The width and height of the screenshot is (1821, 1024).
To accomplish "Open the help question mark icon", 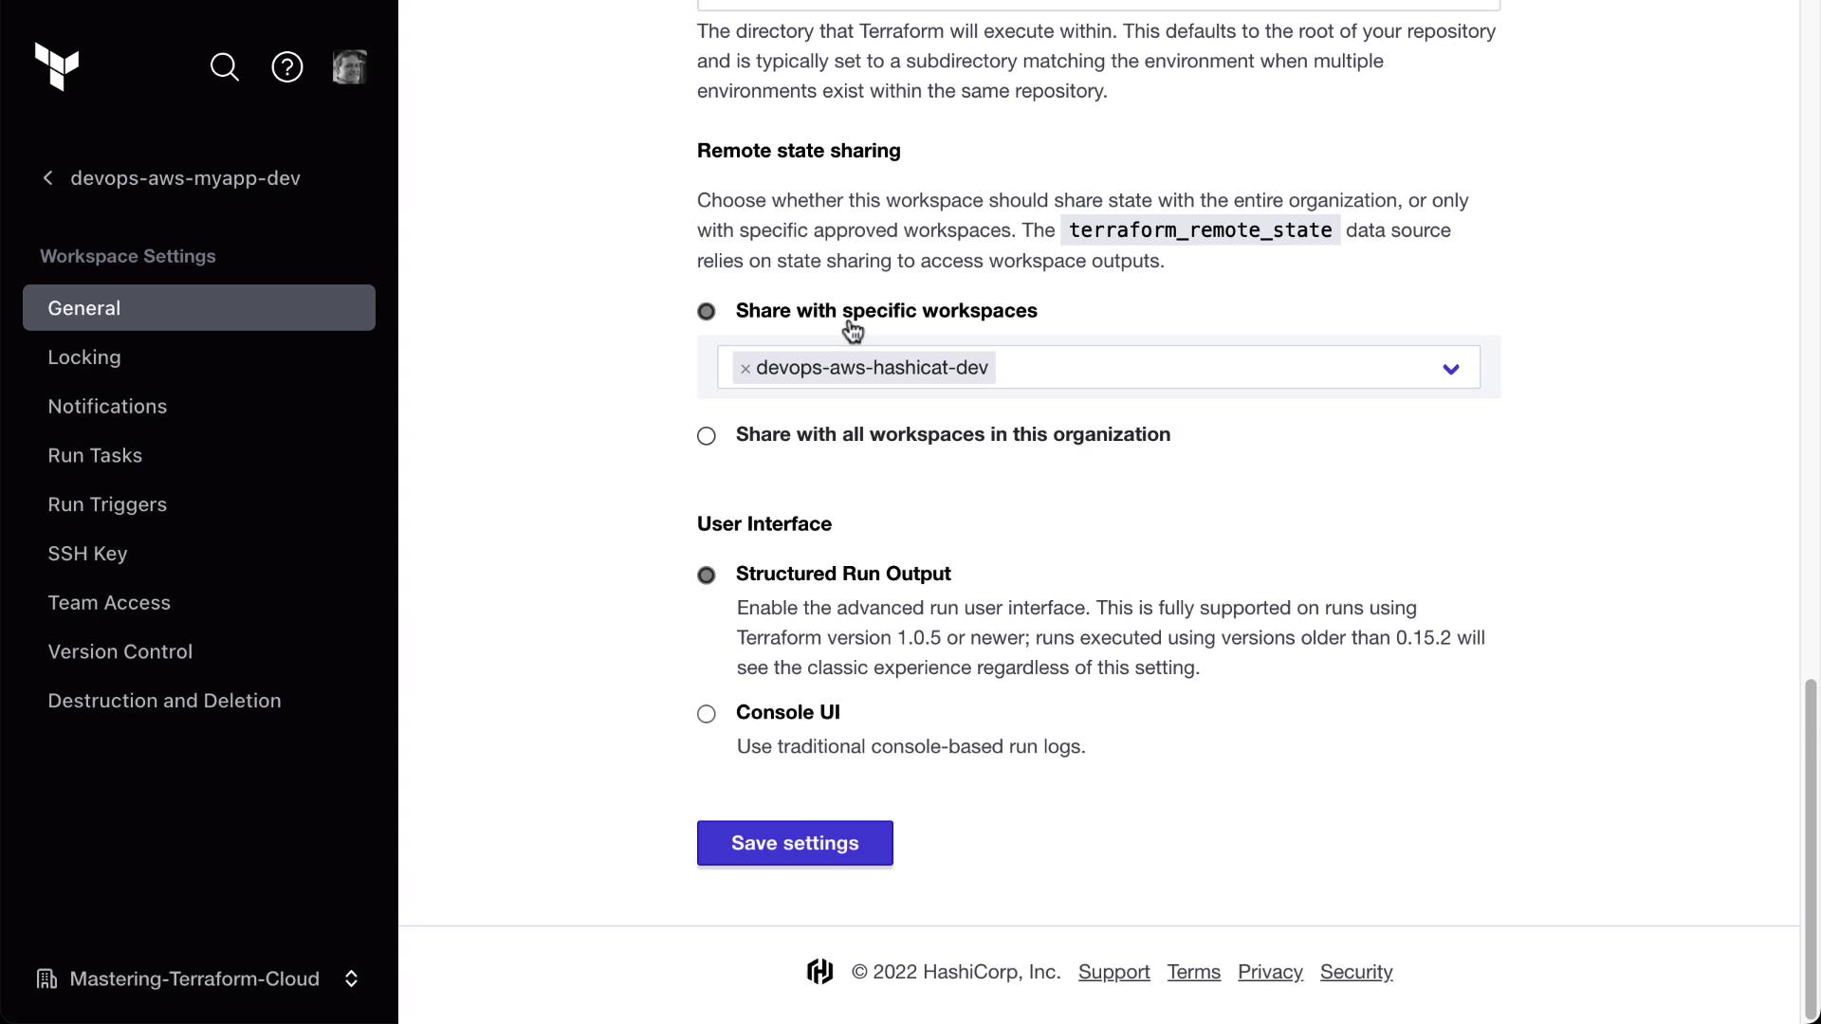I will (287, 67).
